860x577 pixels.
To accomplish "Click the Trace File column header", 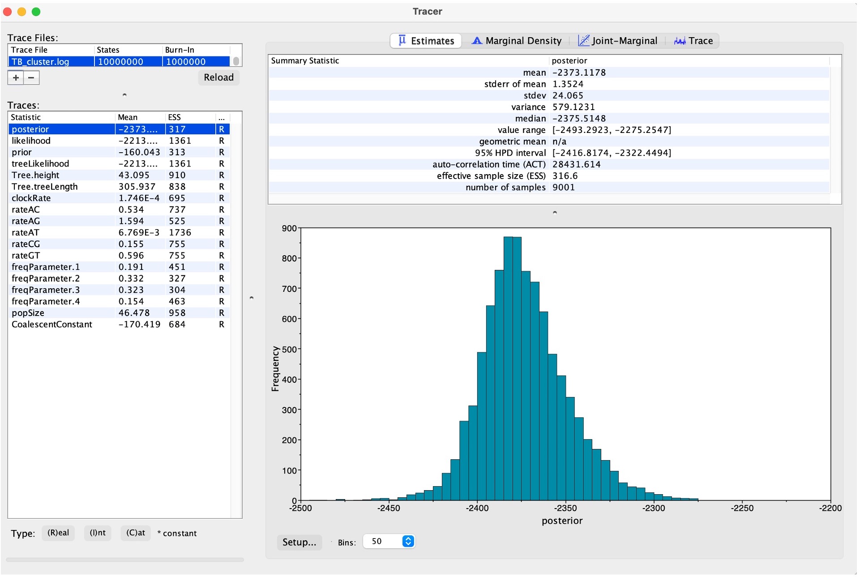I will tap(51, 50).
